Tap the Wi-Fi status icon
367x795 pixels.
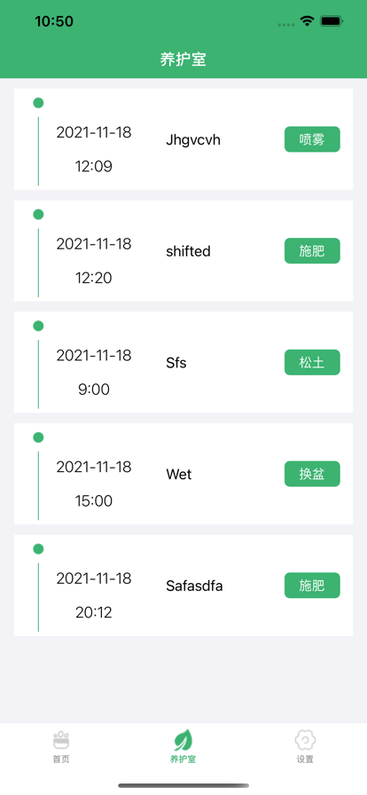point(307,20)
